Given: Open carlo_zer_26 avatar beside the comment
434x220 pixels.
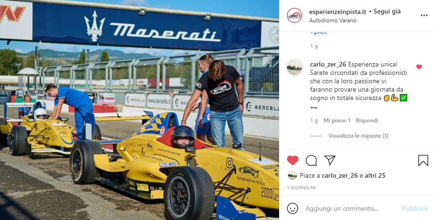Looking at the screenshot, I should pyautogui.click(x=294, y=67).
